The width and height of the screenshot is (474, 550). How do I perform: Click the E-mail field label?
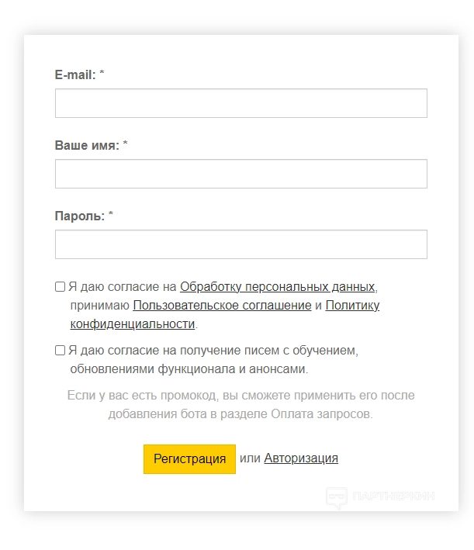tap(75, 74)
